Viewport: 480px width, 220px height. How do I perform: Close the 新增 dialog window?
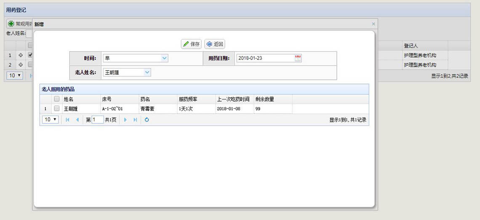click(373, 24)
